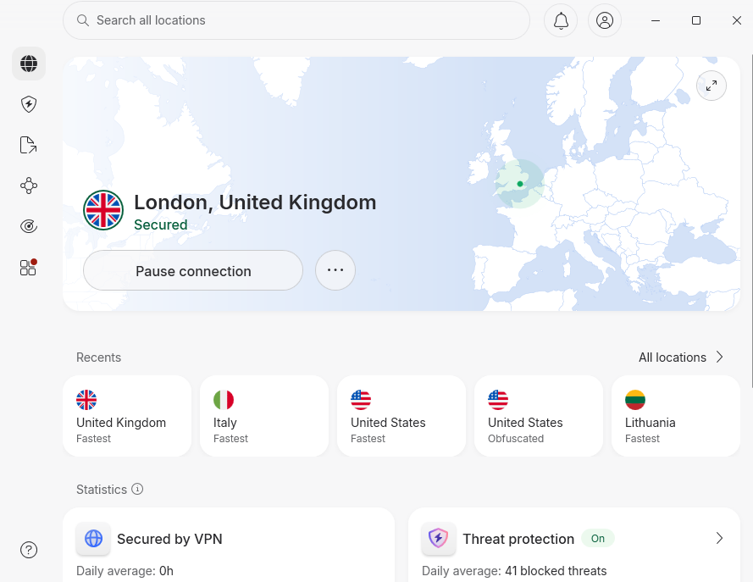
Task: Click the Threat protection shield icon
Action: (439, 539)
